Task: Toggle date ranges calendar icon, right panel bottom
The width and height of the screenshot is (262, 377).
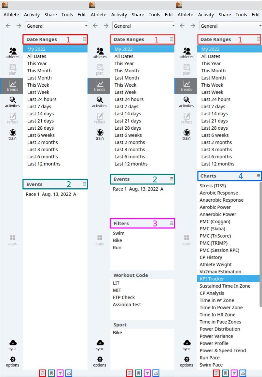Action: (217, 373)
